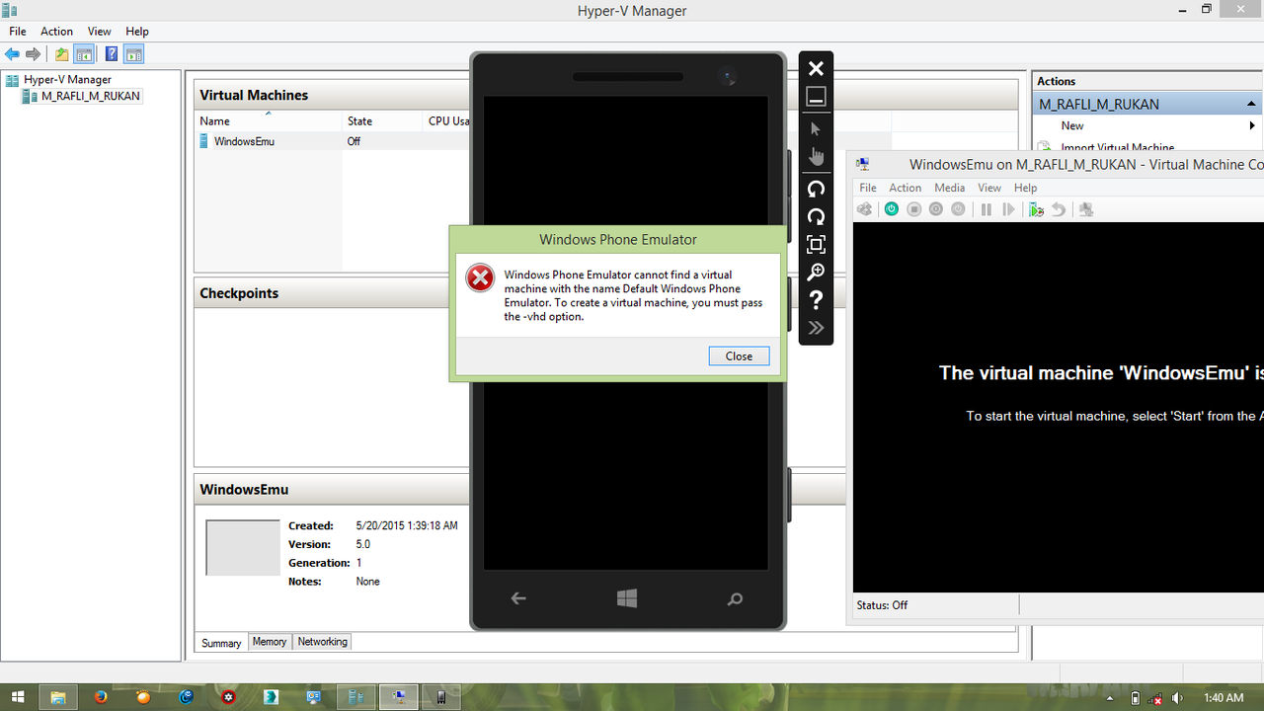Open volume control in system tray
1264x711 pixels.
[x=1177, y=698]
